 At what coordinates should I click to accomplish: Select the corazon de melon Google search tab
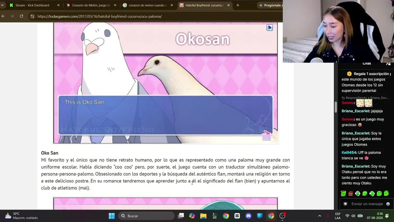[148, 5]
